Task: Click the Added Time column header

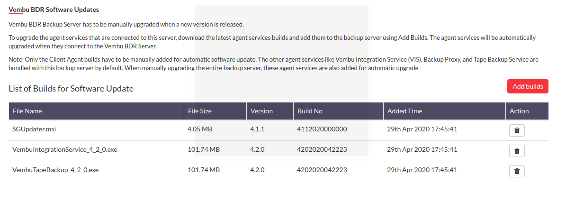Action: click(x=444, y=111)
